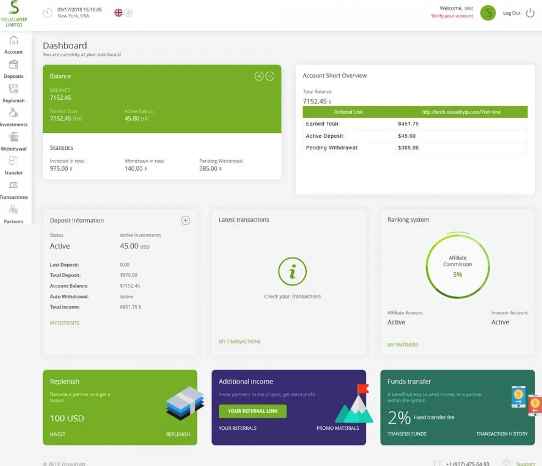
Task: Open the Deposits wallet icon
Action: pos(13,65)
